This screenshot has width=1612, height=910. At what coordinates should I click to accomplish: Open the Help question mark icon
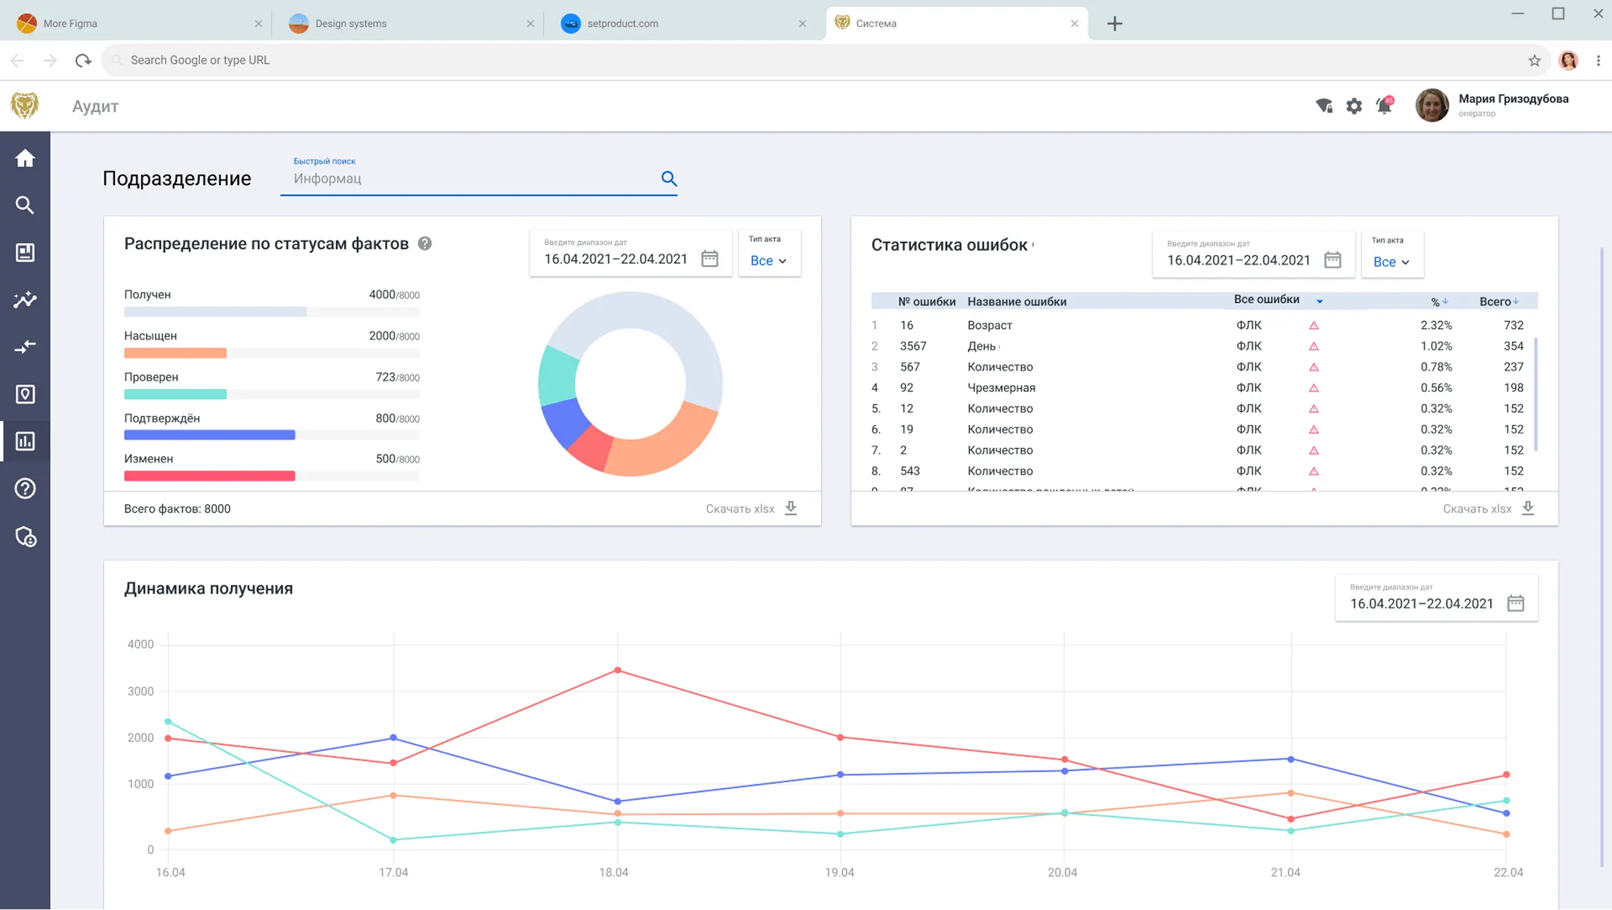click(25, 488)
